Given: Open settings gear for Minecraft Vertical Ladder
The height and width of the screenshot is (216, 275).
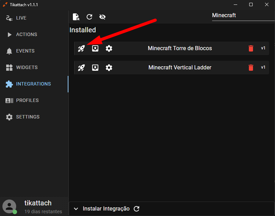Looking at the screenshot, I should point(109,68).
